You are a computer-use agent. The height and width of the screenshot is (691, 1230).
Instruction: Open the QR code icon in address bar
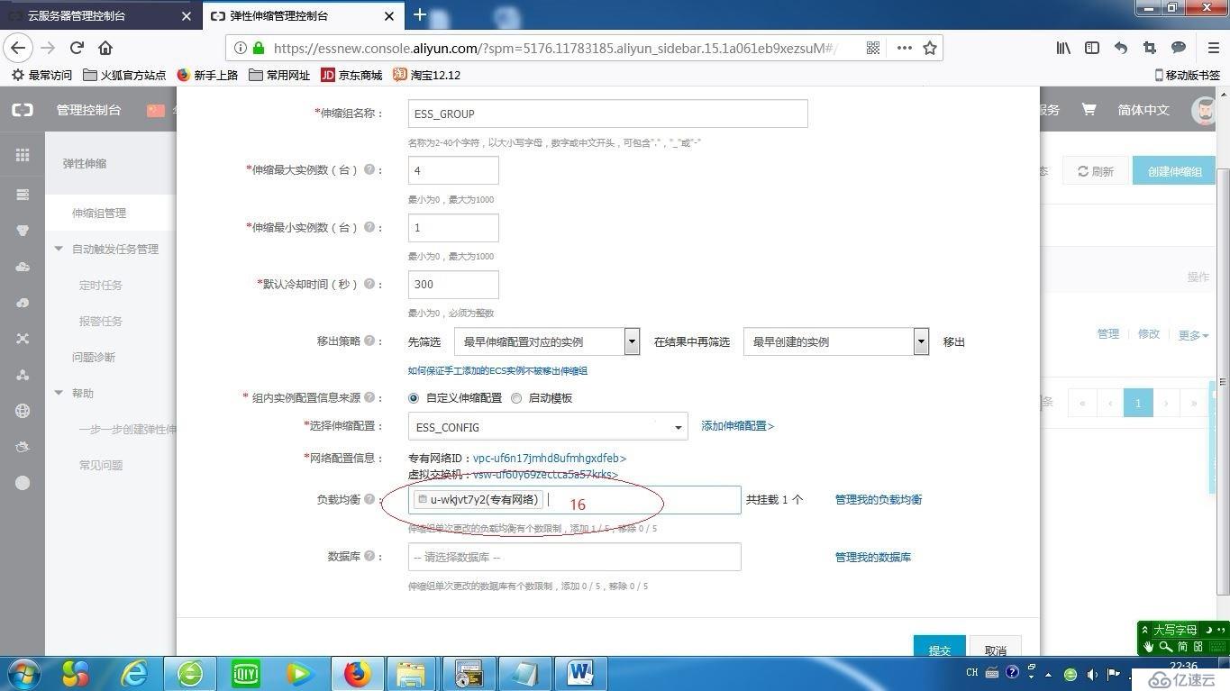point(873,48)
